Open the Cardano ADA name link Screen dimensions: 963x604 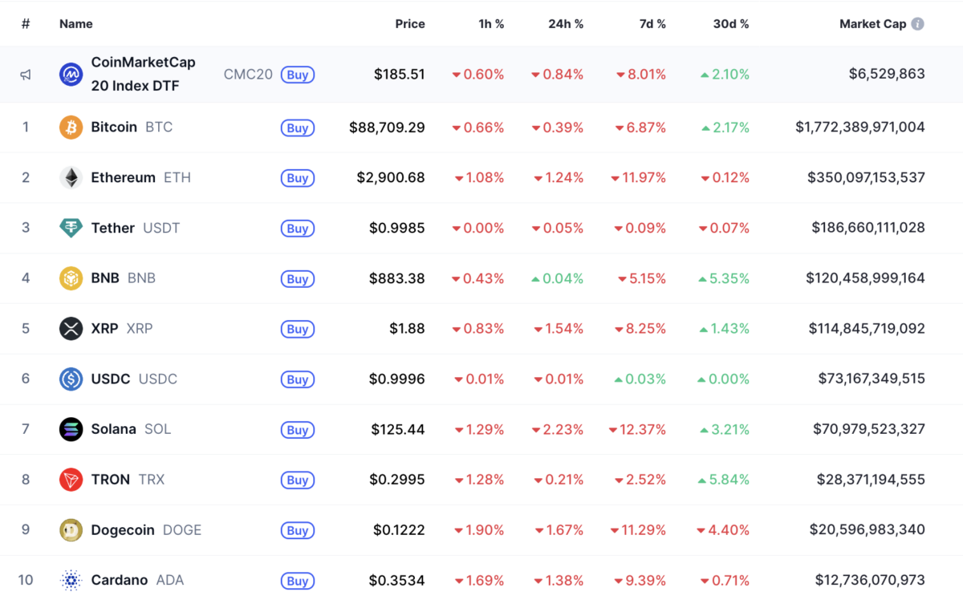tap(120, 580)
